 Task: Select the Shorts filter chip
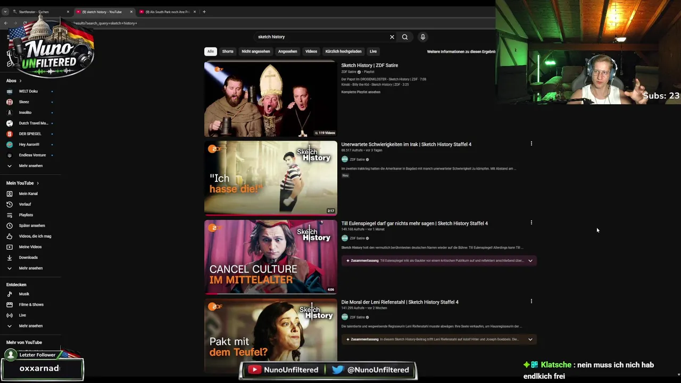point(228,52)
